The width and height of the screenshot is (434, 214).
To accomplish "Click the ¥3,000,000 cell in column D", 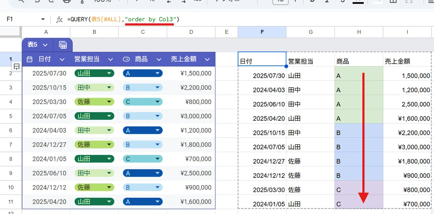I will click(x=191, y=116).
